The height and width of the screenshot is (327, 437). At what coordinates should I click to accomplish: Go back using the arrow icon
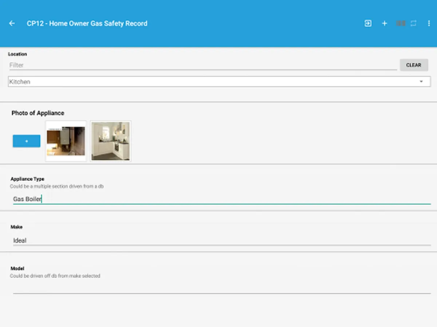(12, 23)
